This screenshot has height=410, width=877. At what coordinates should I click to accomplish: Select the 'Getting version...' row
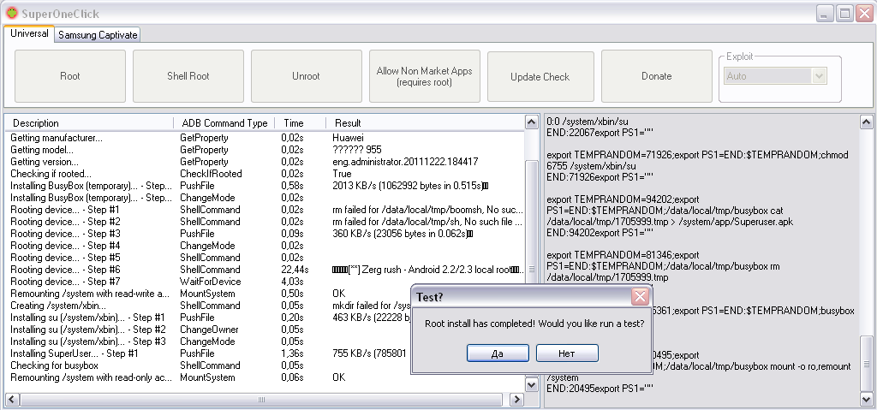[265, 162]
